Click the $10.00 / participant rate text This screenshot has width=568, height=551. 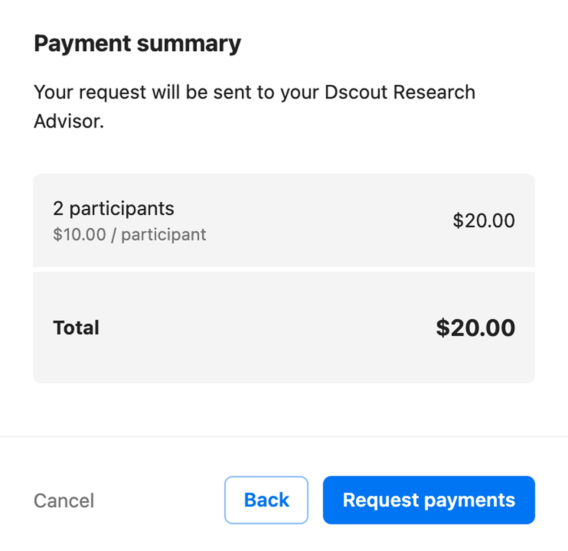tap(129, 235)
